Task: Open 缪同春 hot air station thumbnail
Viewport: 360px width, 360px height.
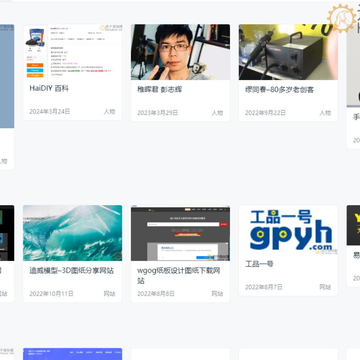Action: click(288, 52)
